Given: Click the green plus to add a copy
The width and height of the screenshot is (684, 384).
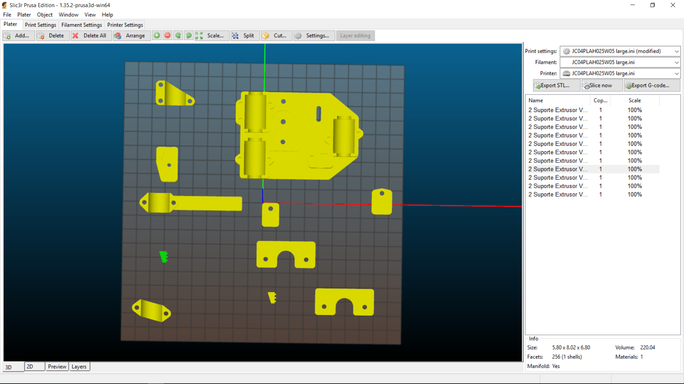Looking at the screenshot, I should (x=157, y=36).
